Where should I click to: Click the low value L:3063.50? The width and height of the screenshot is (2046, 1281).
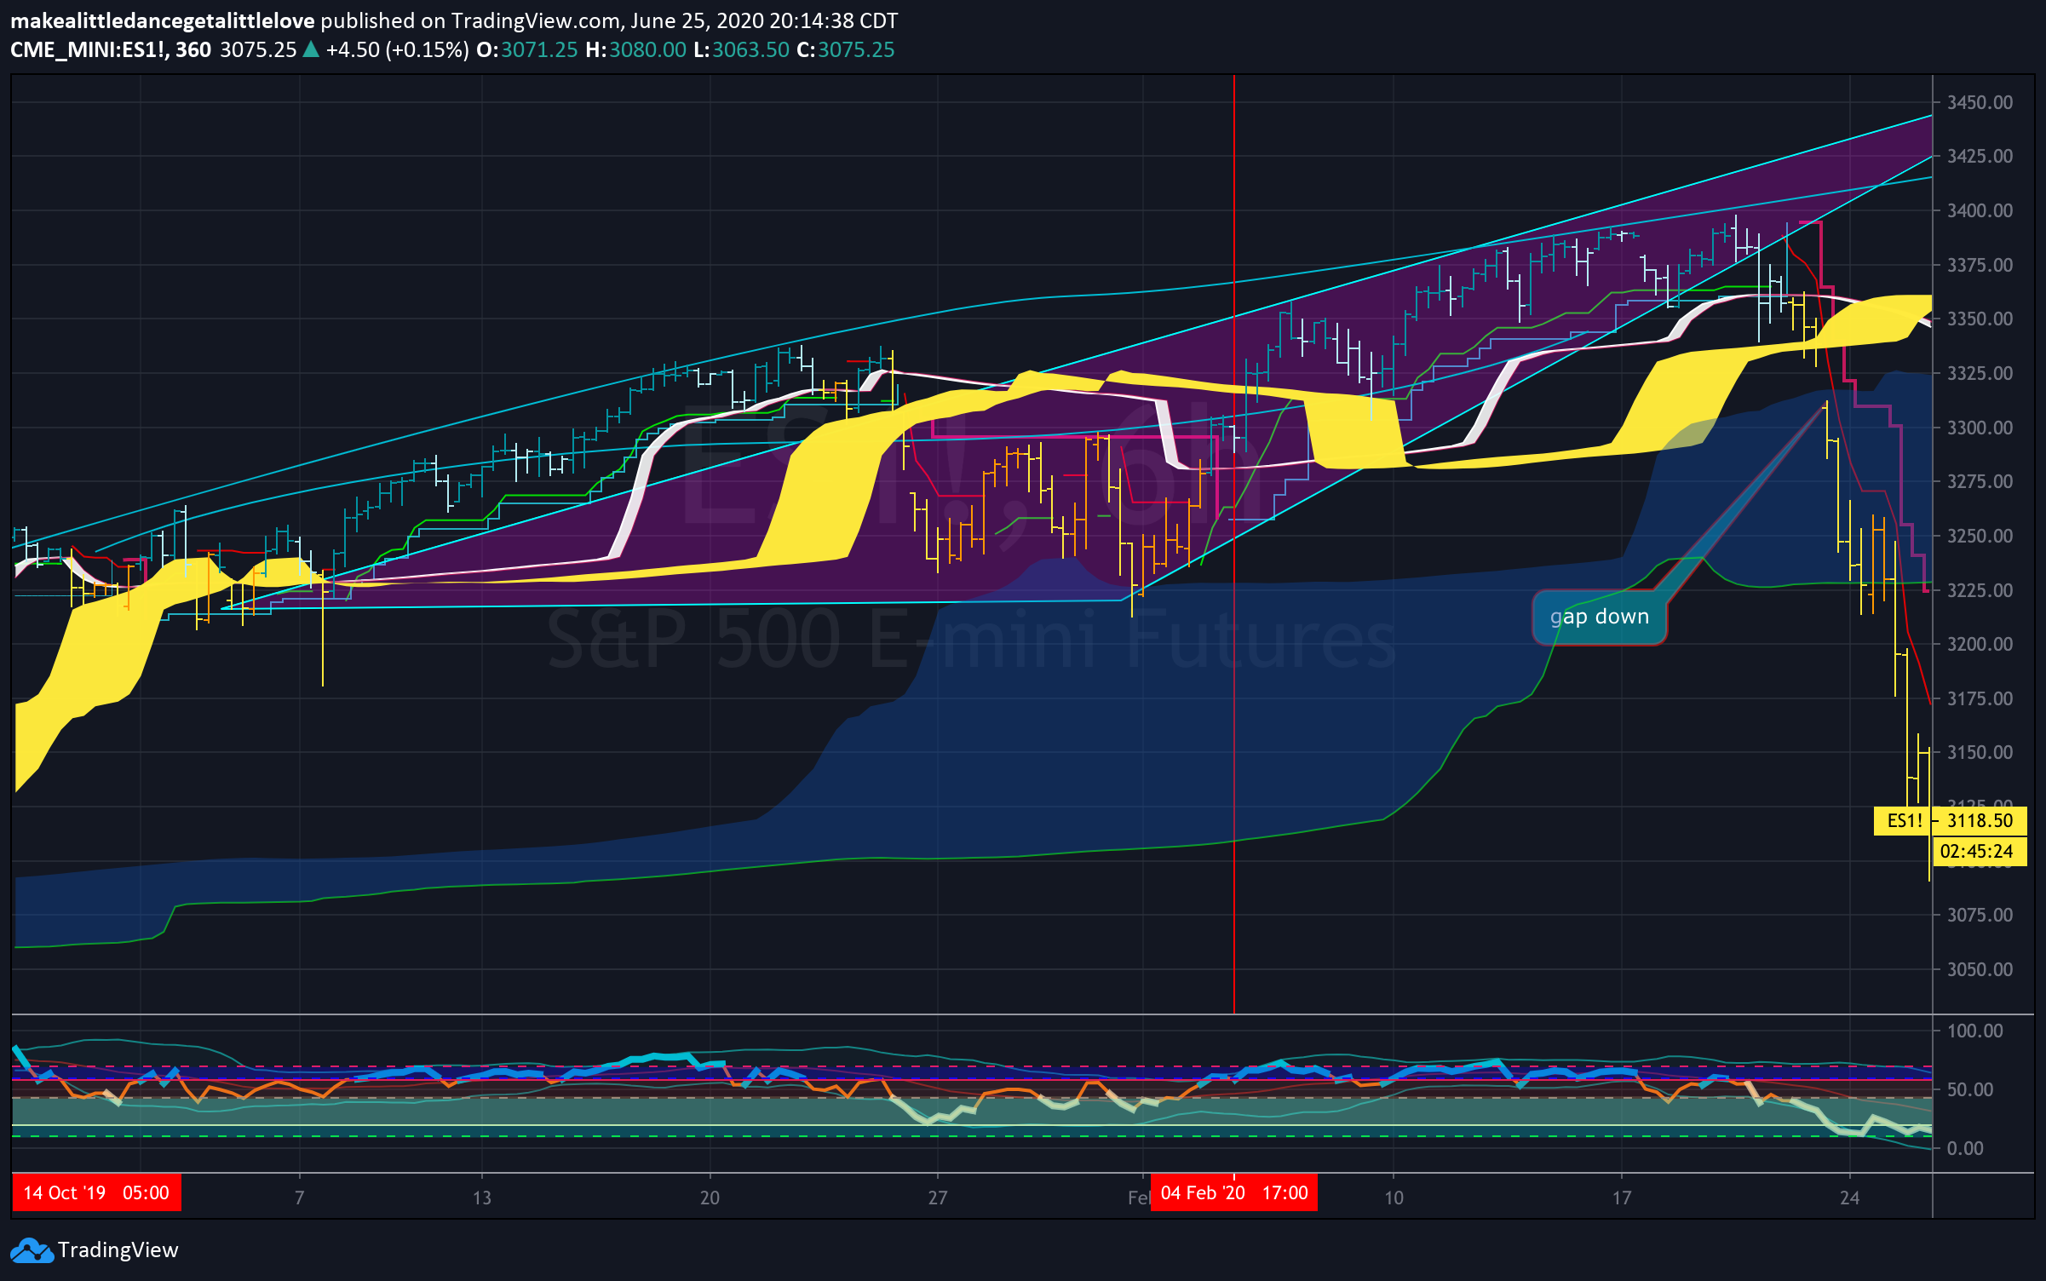coord(741,50)
